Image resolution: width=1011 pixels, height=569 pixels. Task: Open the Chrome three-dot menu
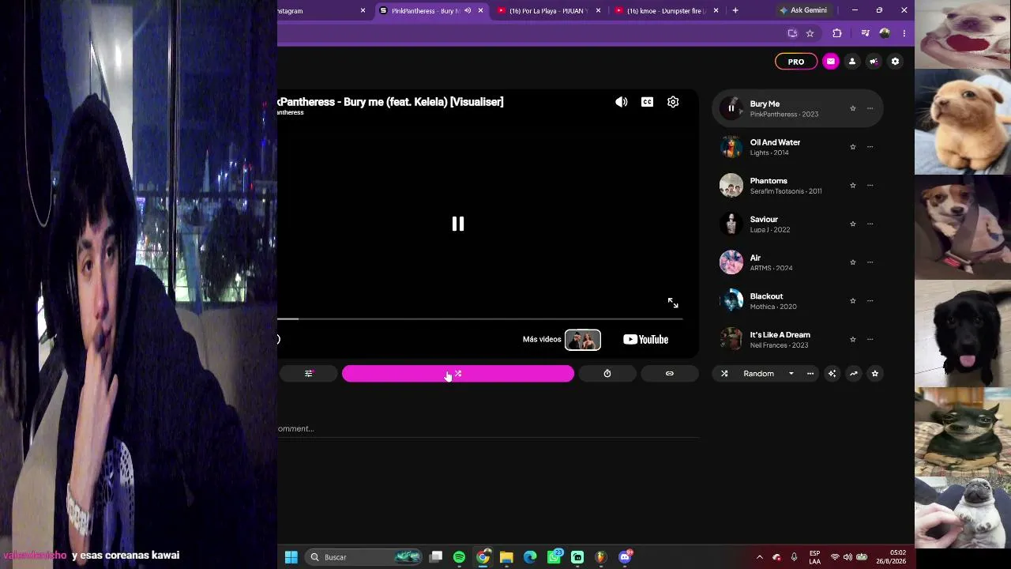pos(904,33)
